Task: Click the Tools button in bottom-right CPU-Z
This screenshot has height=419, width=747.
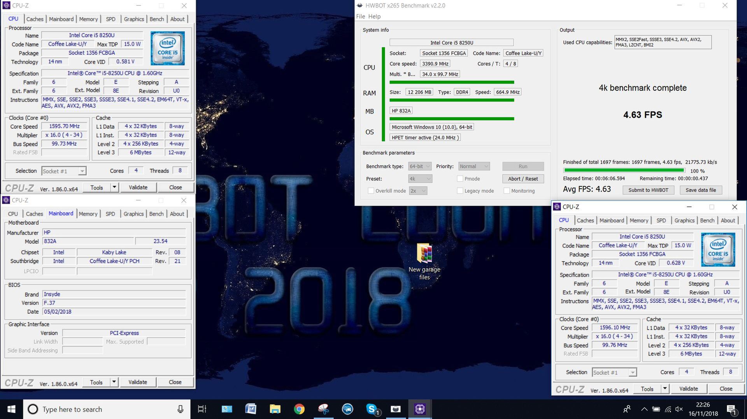Action: (647, 389)
